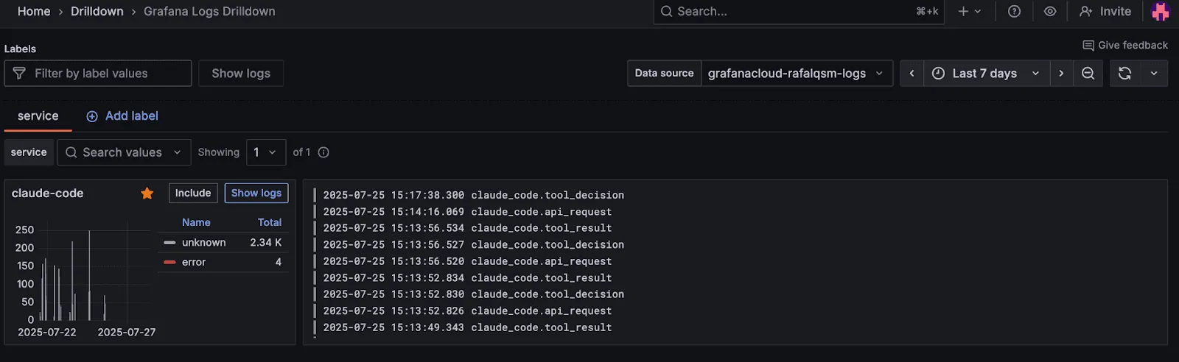Viewport: 1179px width, 362px height.
Task: Open log line 15:13:56.534 tool_result
Action: [467, 228]
